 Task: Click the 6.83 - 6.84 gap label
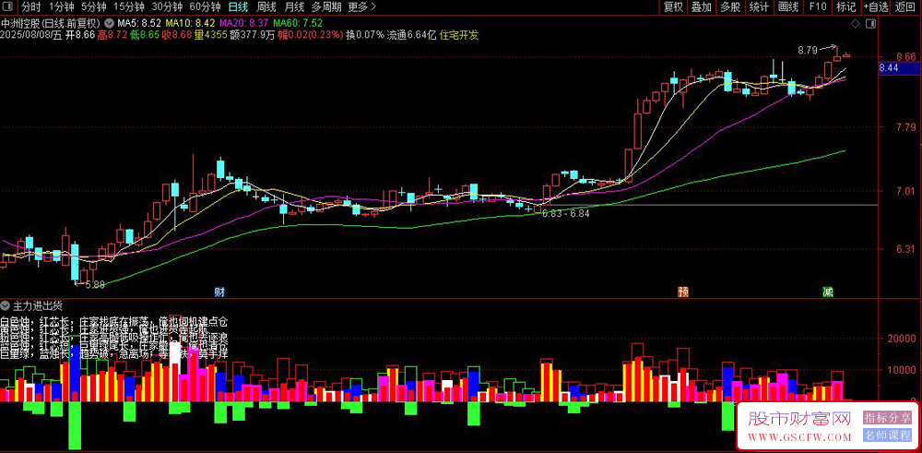tap(566, 213)
